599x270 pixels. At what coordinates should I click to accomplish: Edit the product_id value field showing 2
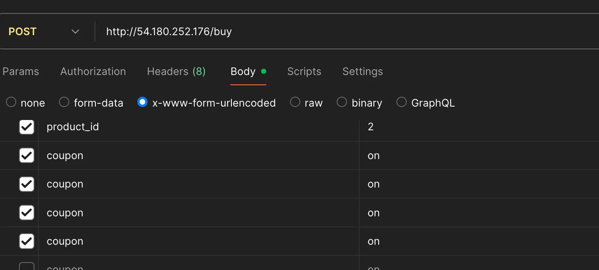click(475, 127)
